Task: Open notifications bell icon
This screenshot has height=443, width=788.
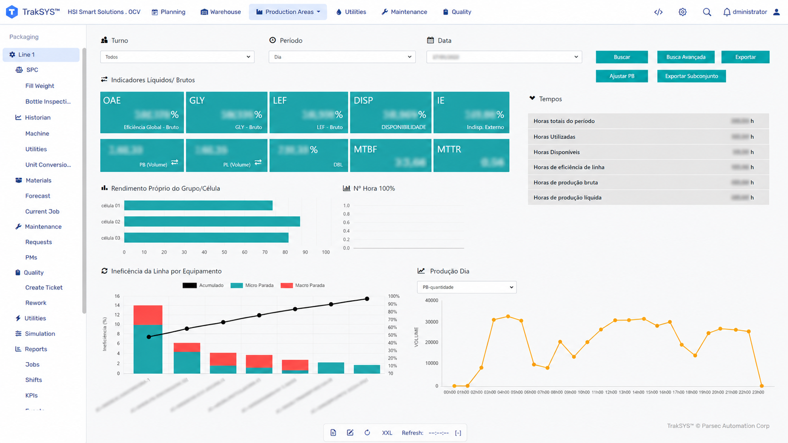Action: point(727,12)
